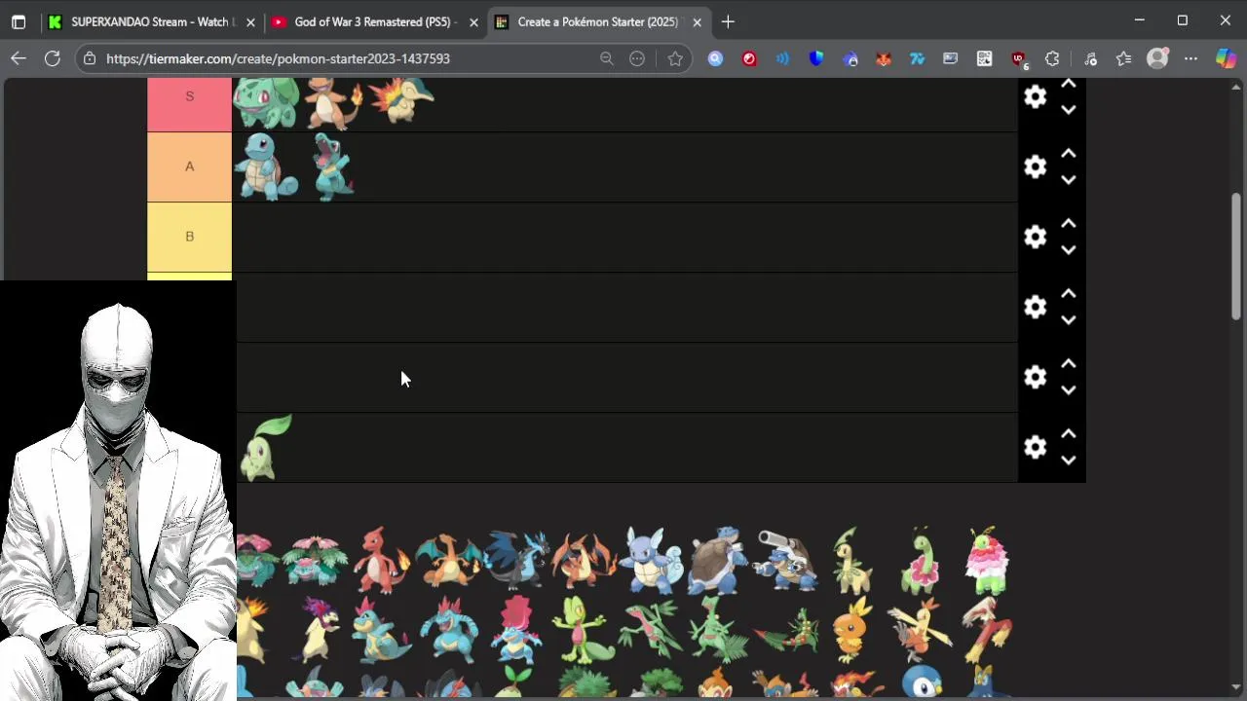Move the B tier row down
This screenshot has height=701, width=1247.
point(1068,250)
